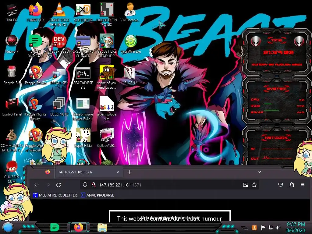
Task: Open File Explorer from the taskbar
Action: pos(102,228)
